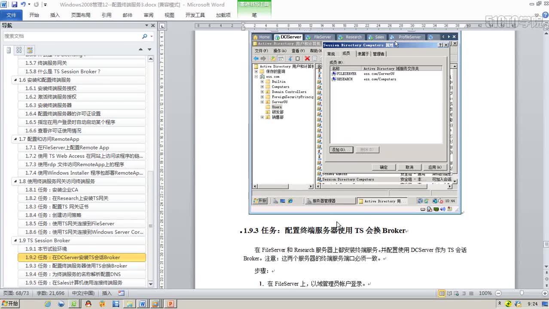Open the Windows 开始 start button

point(10,303)
